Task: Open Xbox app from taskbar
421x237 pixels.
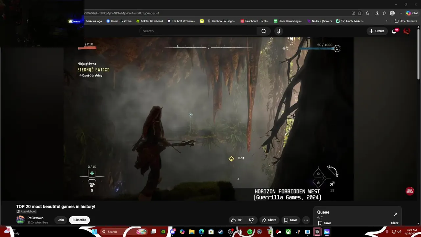Action: tap(288, 232)
